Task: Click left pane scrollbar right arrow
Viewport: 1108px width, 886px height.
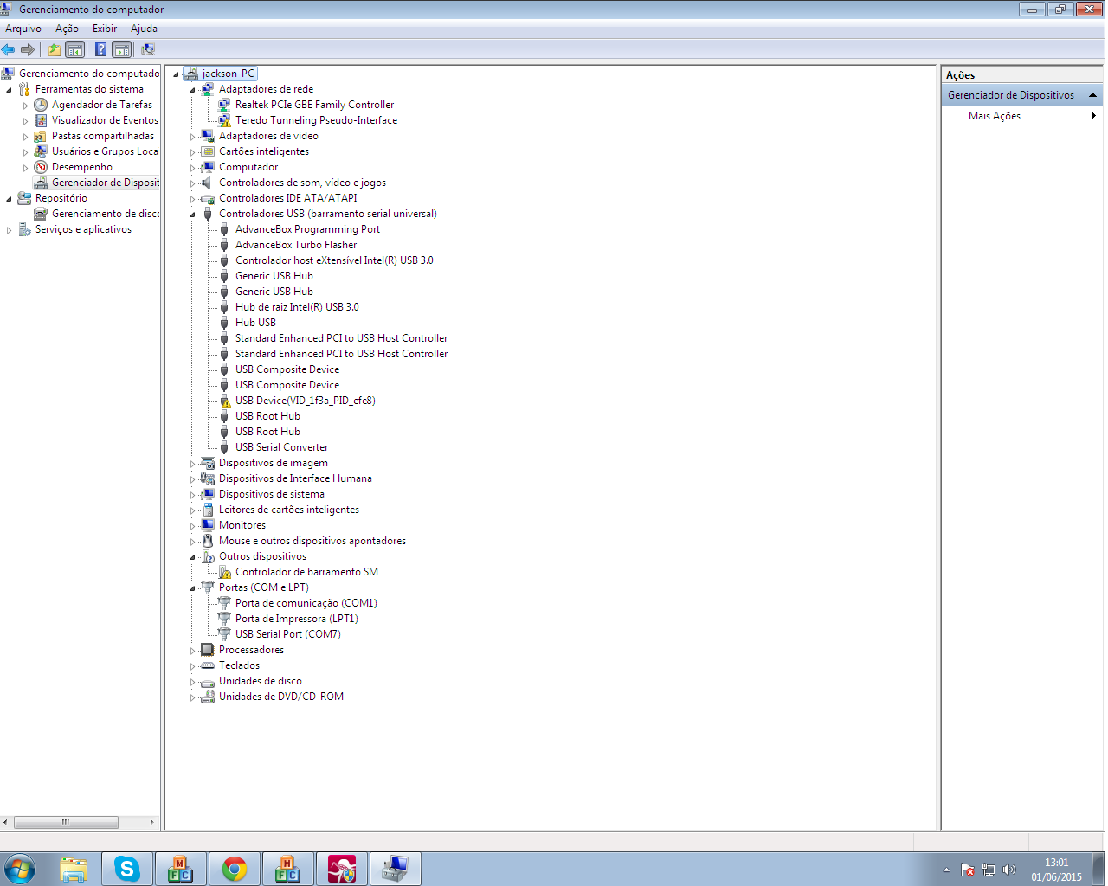Action: pos(152,822)
